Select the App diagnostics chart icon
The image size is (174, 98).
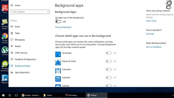point(12,72)
